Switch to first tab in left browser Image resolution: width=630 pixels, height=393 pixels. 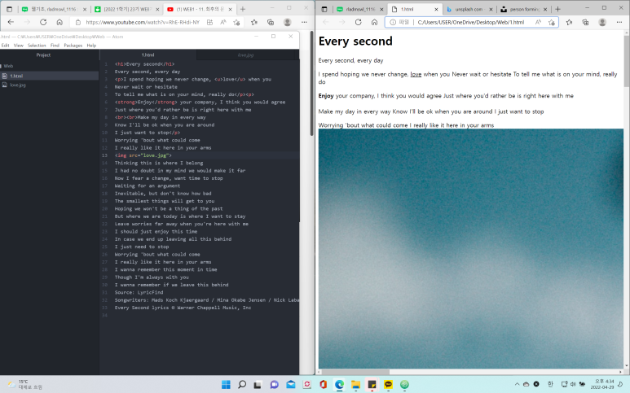54,9
